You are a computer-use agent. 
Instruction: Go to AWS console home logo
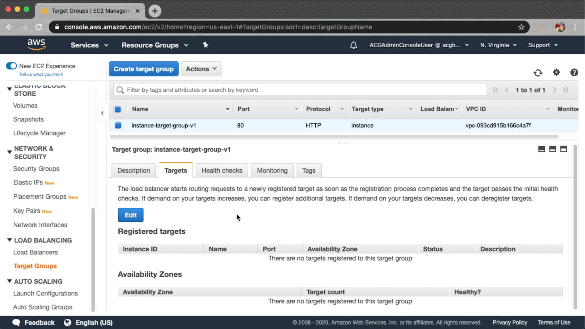(x=36, y=44)
